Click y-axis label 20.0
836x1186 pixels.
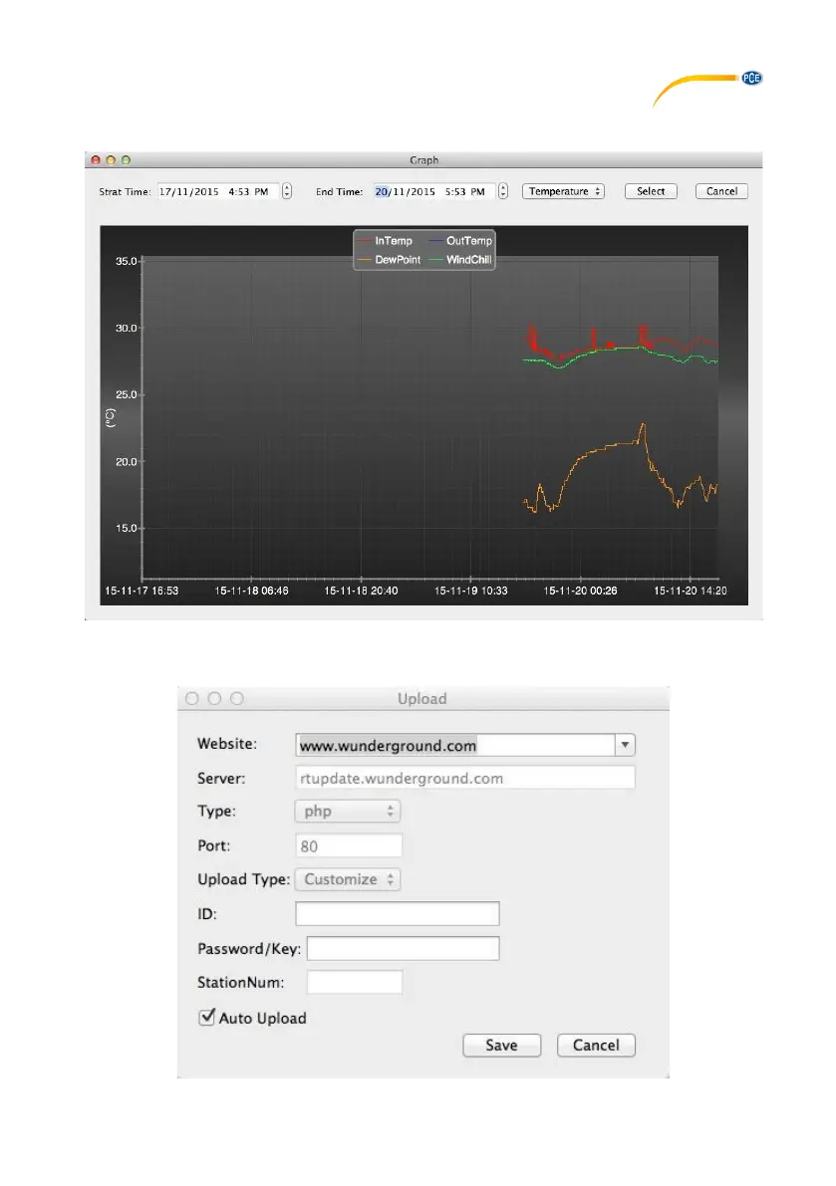tap(126, 462)
